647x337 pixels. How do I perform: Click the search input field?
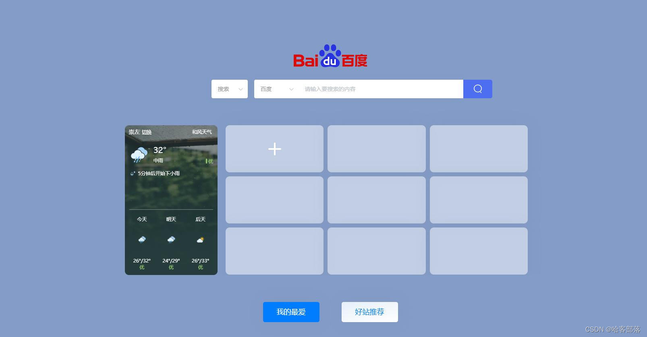pos(381,89)
